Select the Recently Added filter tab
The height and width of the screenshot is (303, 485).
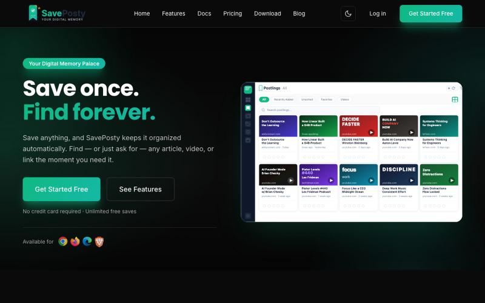(284, 99)
